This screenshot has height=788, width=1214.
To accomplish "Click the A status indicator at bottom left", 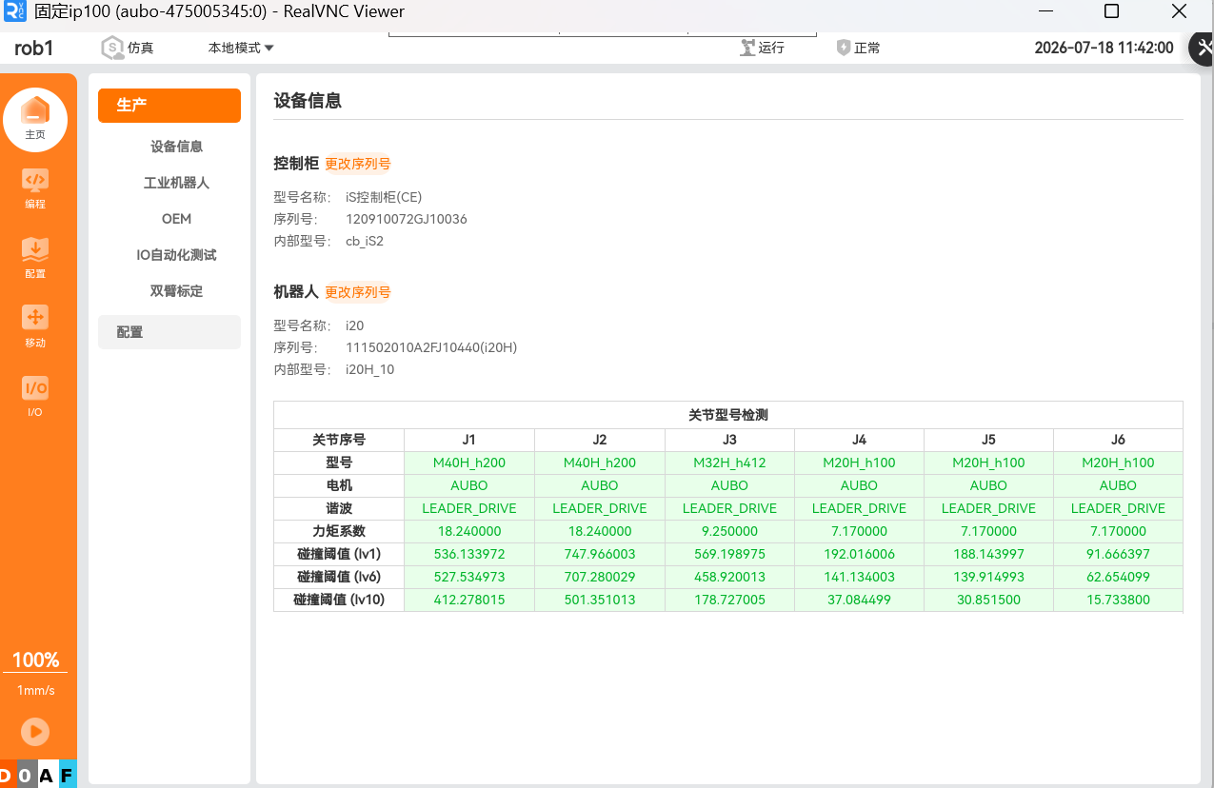I will pyautogui.click(x=46, y=775).
